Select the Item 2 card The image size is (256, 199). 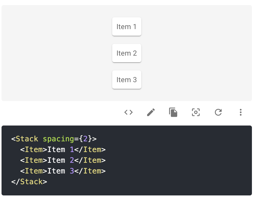[x=127, y=53]
